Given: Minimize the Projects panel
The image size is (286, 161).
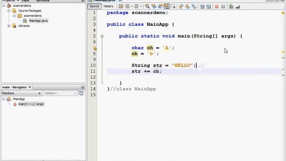Looking at the screenshot, I should [83, 1].
